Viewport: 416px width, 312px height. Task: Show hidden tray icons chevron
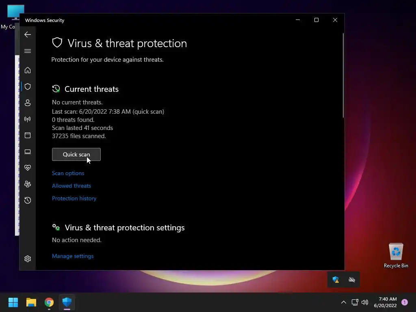(x=344, y=302)
